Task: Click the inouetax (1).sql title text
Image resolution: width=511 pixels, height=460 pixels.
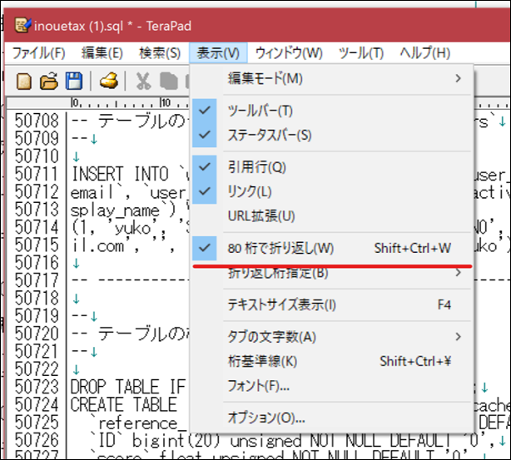Action: [x=78, y=26]
